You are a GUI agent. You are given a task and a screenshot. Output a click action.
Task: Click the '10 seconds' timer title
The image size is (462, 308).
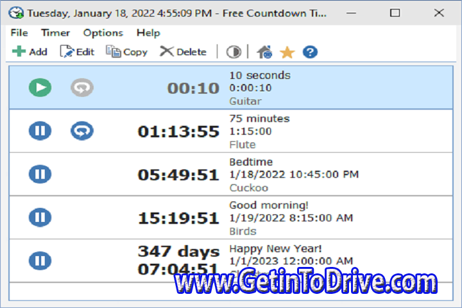click(260, 76)
